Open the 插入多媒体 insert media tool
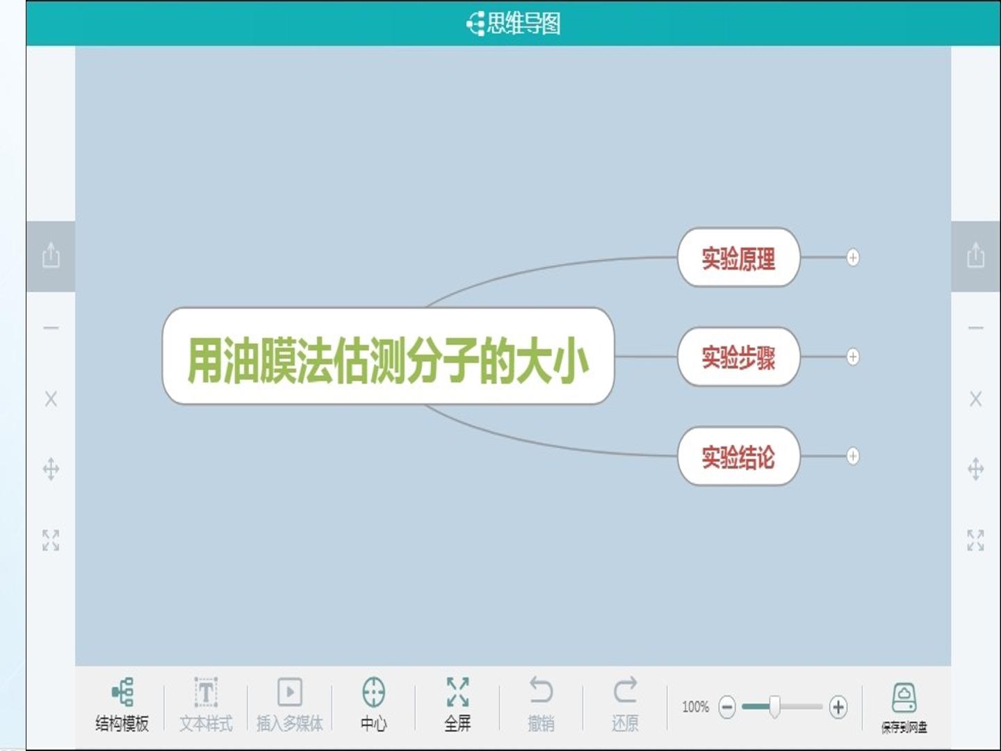 coord(290,705)
